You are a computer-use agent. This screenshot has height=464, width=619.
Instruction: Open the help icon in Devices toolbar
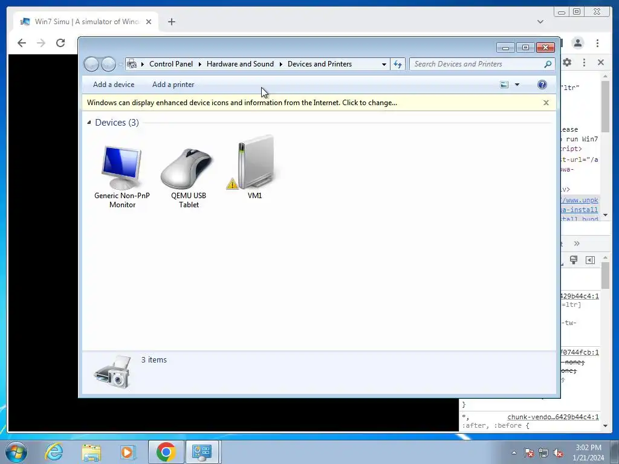(542, 85)
